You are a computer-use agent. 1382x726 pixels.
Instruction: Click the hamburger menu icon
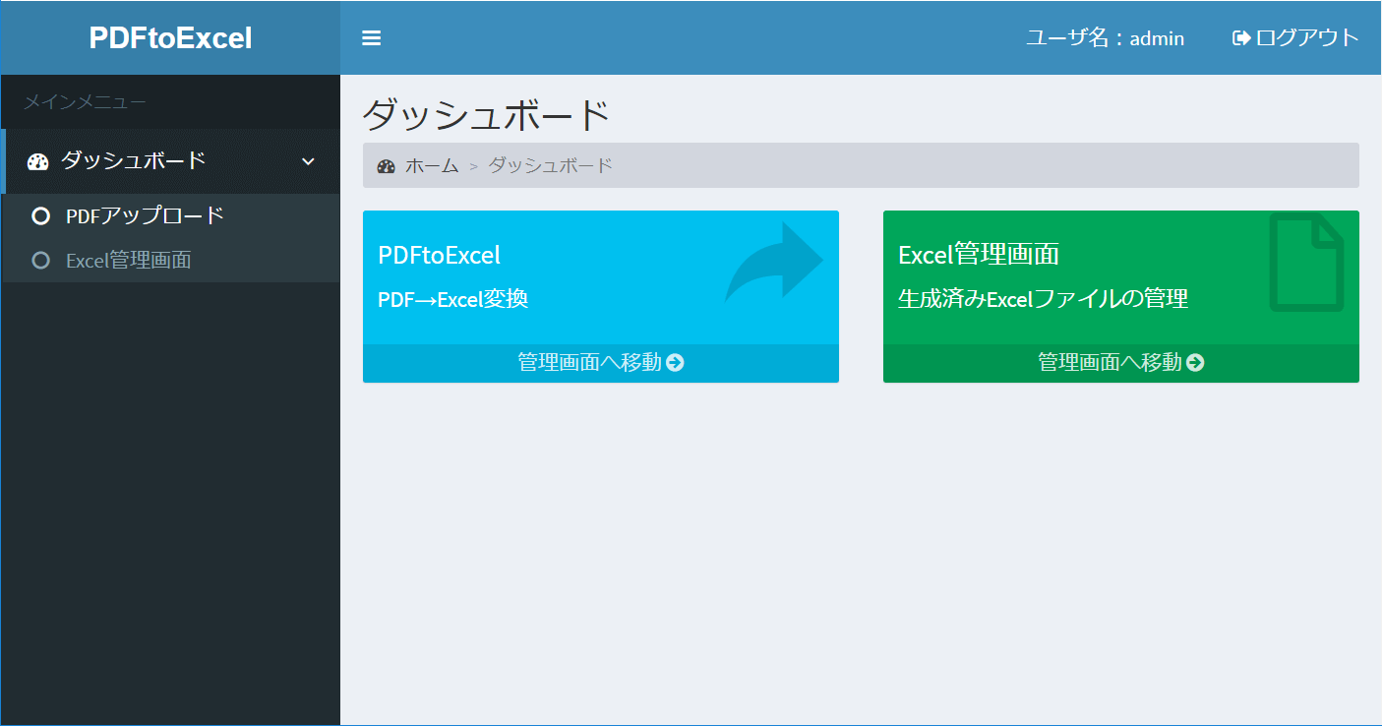(x=371, y=37)
